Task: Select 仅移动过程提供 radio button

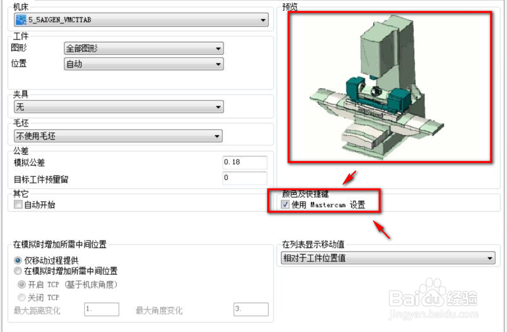Action: [x=18, y=260]
